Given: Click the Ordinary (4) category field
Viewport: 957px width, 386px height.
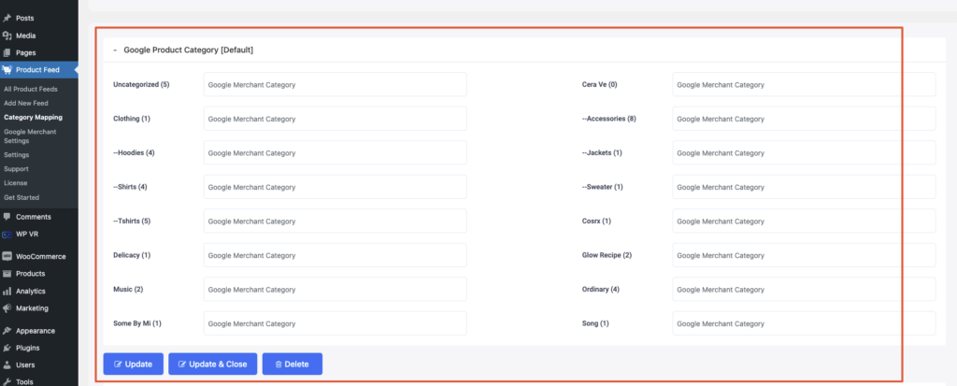Looking at the screenshot, I should [x=804, y=289].
